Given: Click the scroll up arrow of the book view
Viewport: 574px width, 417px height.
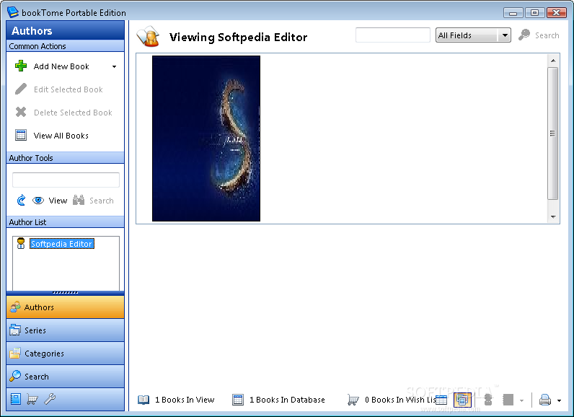Looking at the screenshot, I should 553,61.
